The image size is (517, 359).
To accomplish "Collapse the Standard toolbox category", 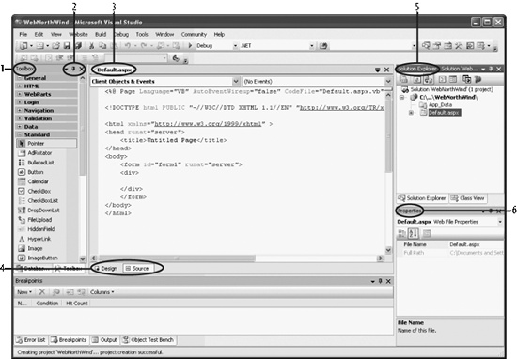I will [20, 134].
